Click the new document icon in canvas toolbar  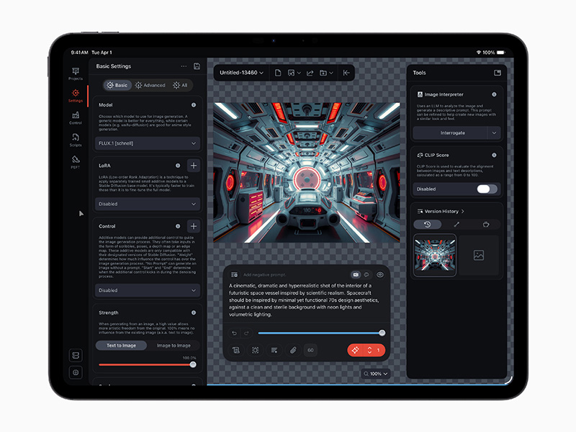(278, 73)
